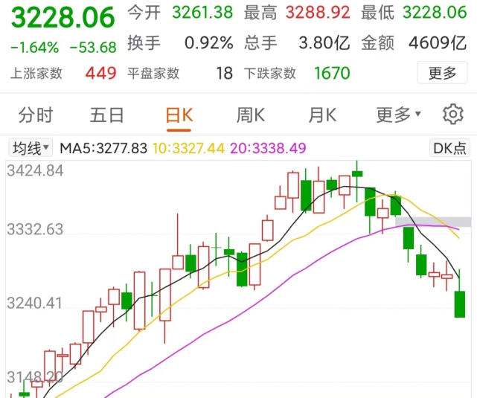Click the MA5:3277.83 indicator label
The width and height of the screenshot is (477, 398).
click(103, 148)
